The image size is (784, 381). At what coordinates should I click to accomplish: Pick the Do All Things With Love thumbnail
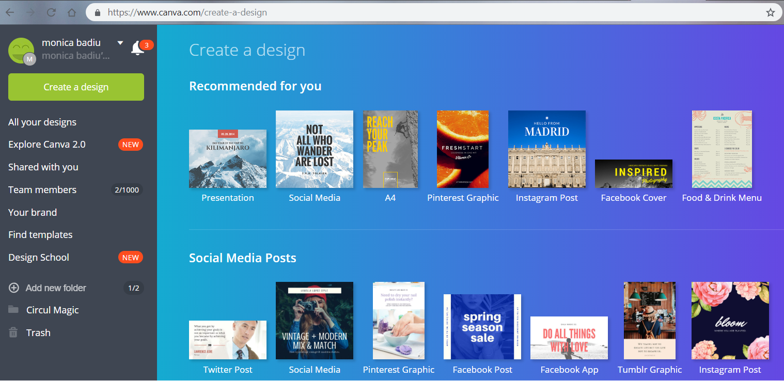(569, 338)
